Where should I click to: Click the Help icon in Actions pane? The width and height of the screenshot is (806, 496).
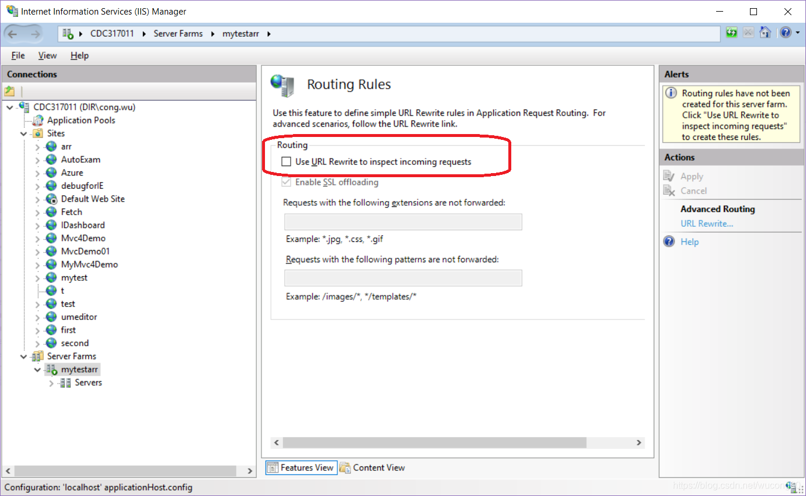click(x=669, y=242)
